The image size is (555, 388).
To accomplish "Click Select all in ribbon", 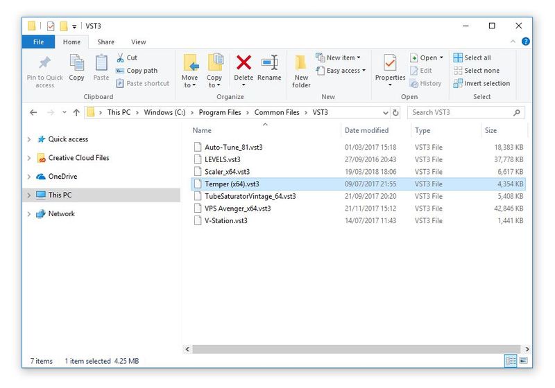I will [472, 58].
